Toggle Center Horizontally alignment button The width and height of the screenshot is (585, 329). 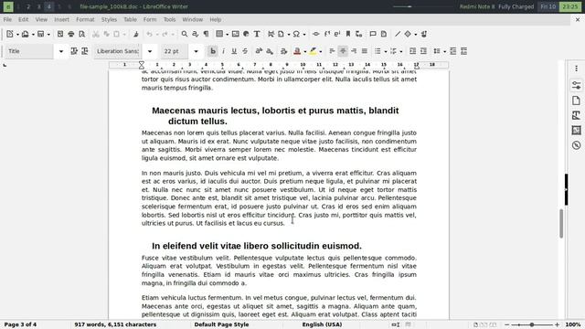[343, 51]
